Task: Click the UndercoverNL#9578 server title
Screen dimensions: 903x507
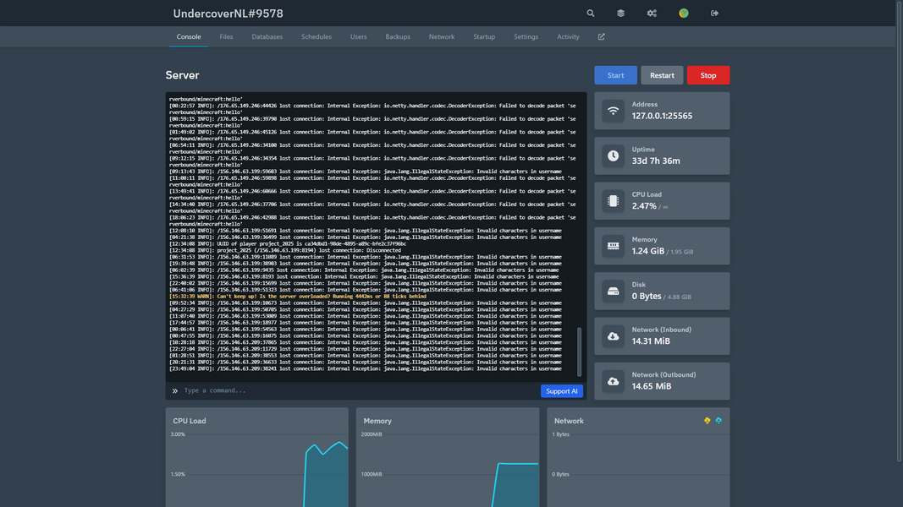Action: coord(228,14)
